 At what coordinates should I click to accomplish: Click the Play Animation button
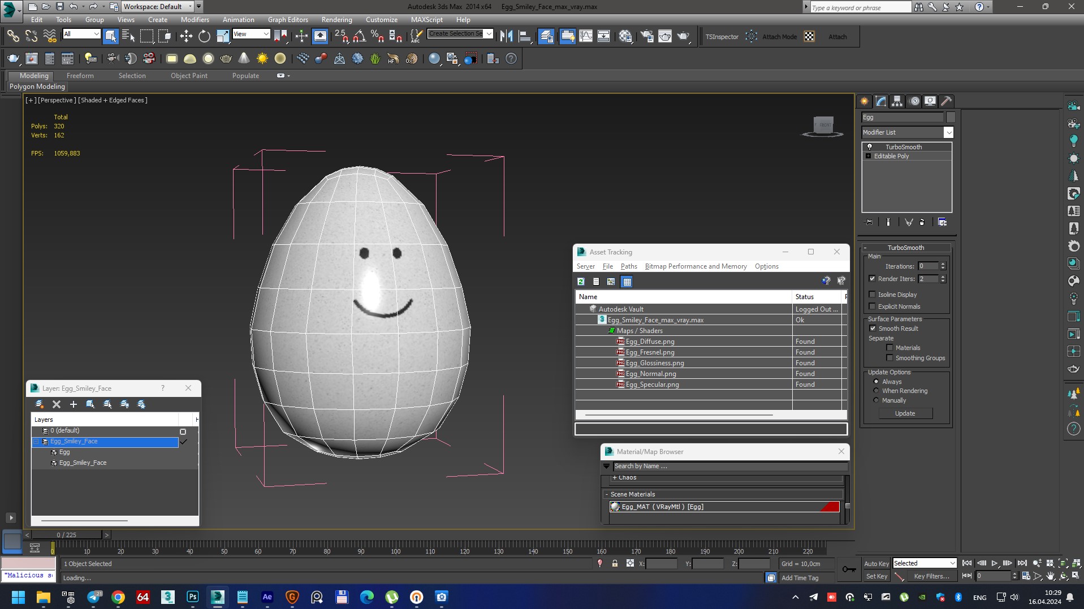coord(995,563)
